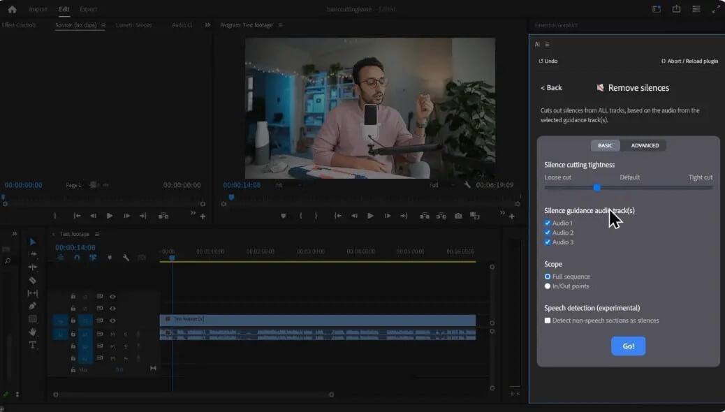Open the Export workspace tab
This screenshot has width=725, height=412.
(x=89, y=9)
